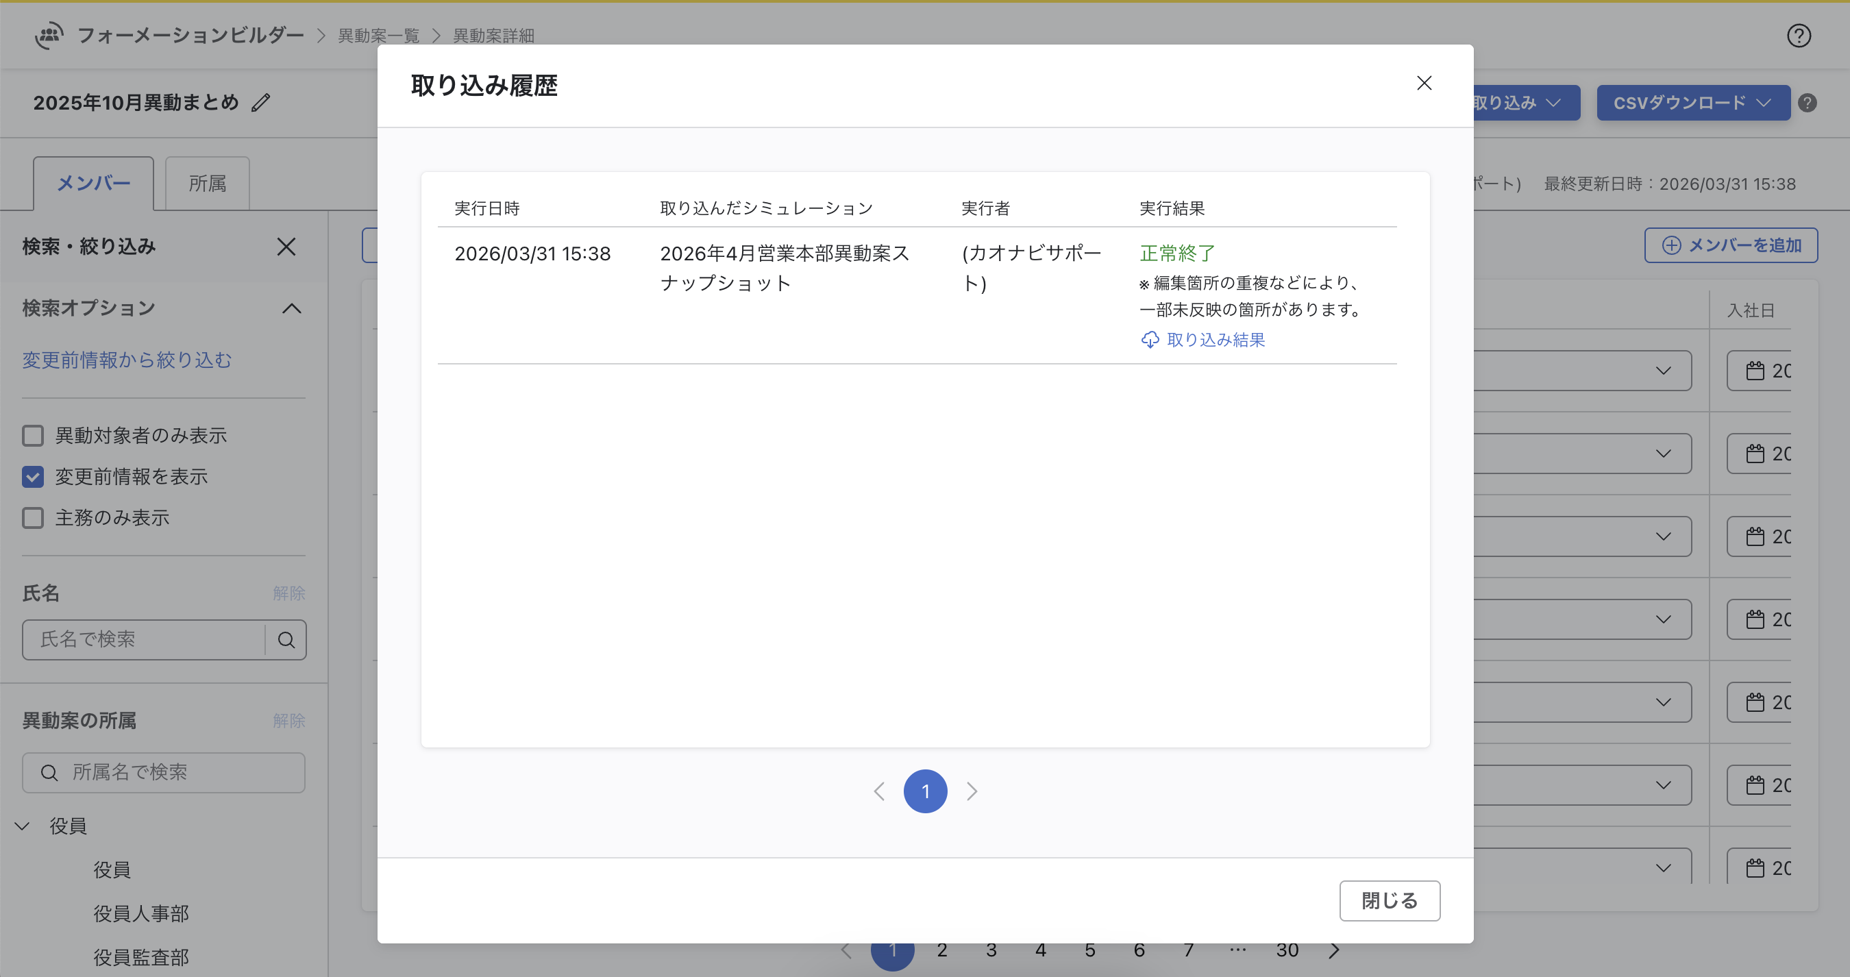Close the 取り込み履歴 dialog with X icon
This screenshot has width=1850, height=977.
[x=1423, y=84]
